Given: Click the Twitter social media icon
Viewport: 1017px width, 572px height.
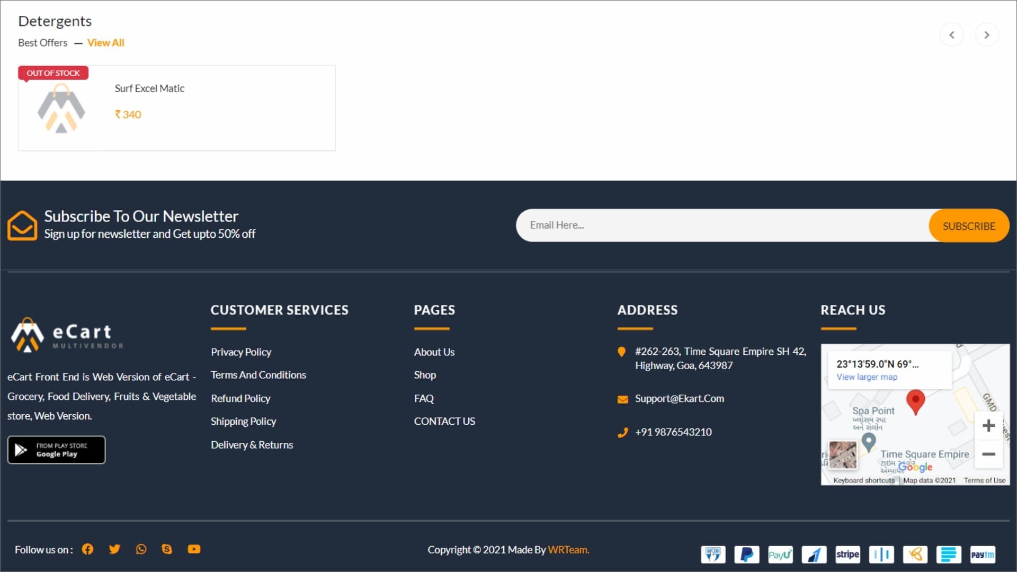Looking at the screenshot, I should click(113, 549).
